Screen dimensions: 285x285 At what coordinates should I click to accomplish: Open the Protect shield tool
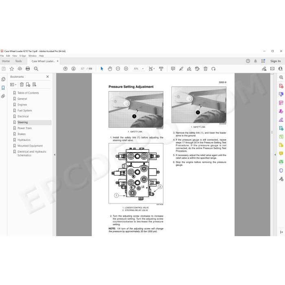281,171
